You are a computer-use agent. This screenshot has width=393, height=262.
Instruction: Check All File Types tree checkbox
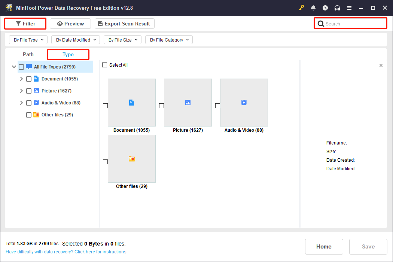click(21, 67)
